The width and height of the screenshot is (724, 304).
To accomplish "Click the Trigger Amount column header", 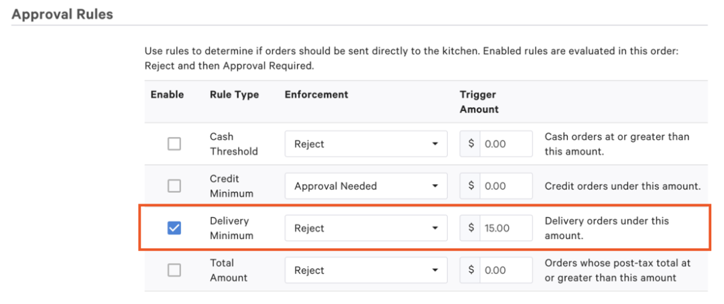I will [479, 102].
